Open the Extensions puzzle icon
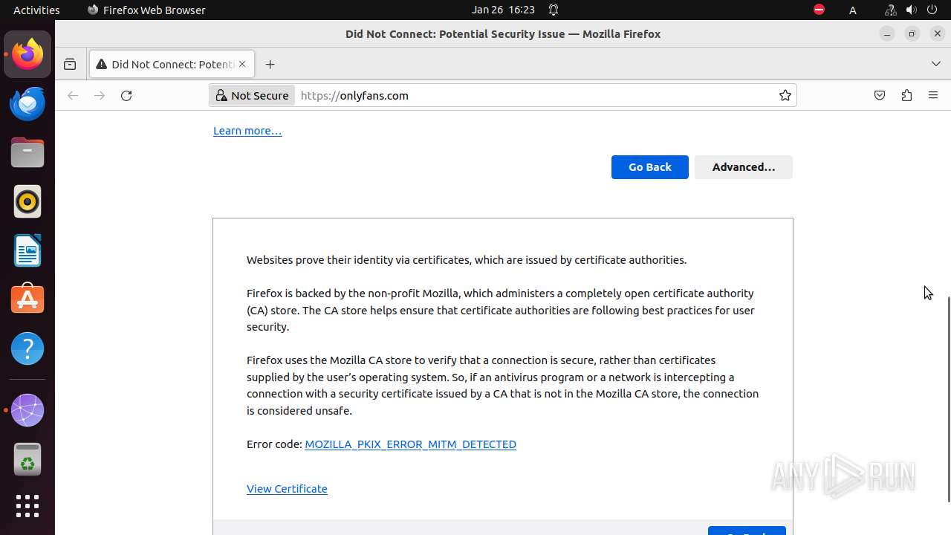The width and height of the screenshot is (951, 535). click(906, 96)
